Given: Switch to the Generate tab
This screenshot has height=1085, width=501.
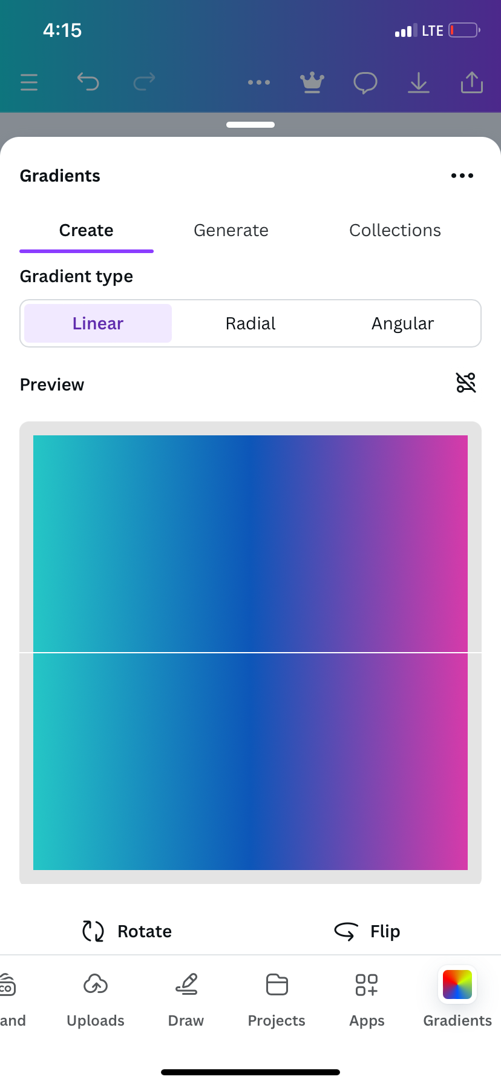Looking at the screenshot, I should point(231,230).
